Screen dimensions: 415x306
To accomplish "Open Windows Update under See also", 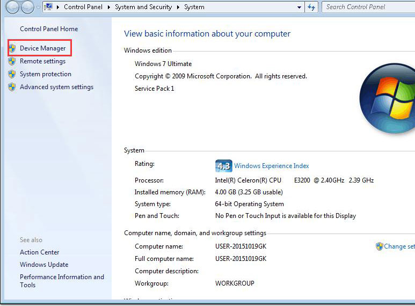I will point(44,265).
